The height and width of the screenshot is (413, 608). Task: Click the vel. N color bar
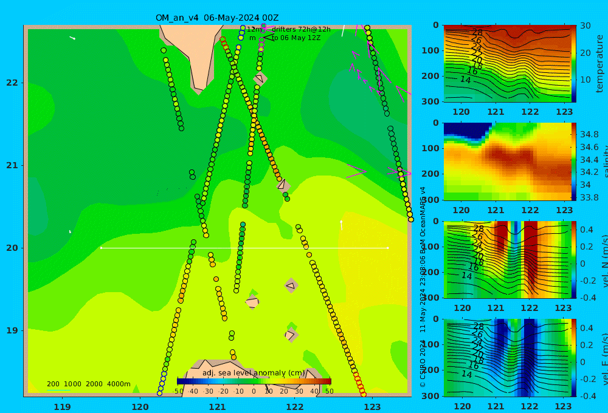point(573,259)
